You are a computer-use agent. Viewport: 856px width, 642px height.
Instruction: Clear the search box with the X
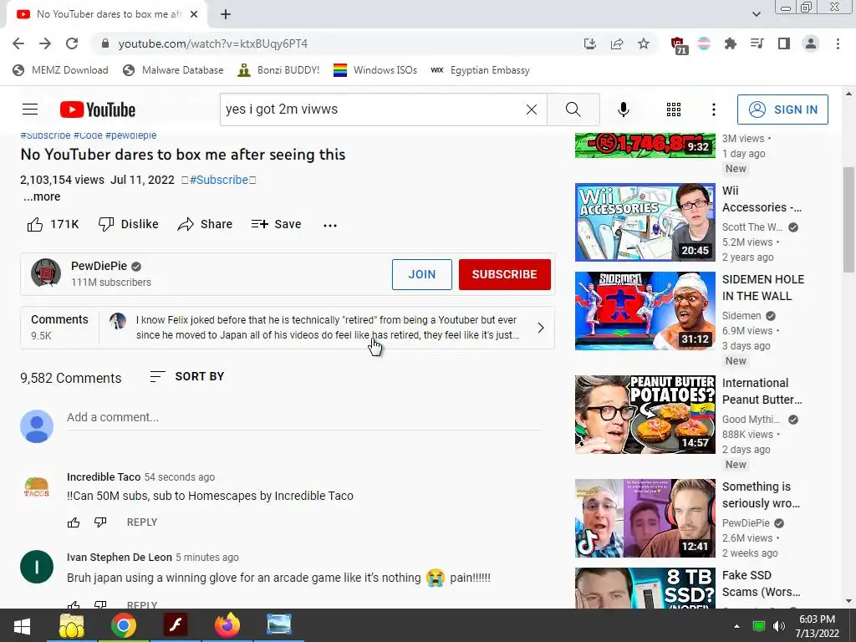tap(531, 110)
